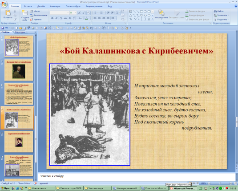Open the font size dropdown
Screen dimensions: 238x191
click(x=75, y=13)
